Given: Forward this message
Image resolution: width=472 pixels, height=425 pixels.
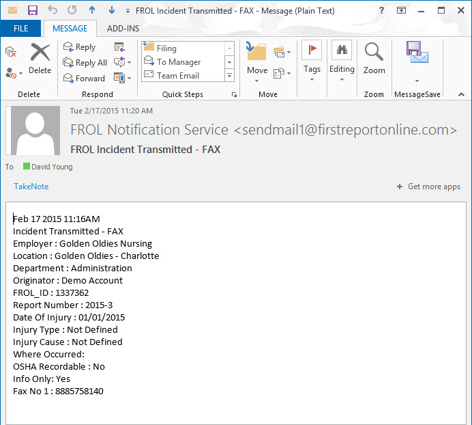Looking at the screenshot, I should 84,79.
